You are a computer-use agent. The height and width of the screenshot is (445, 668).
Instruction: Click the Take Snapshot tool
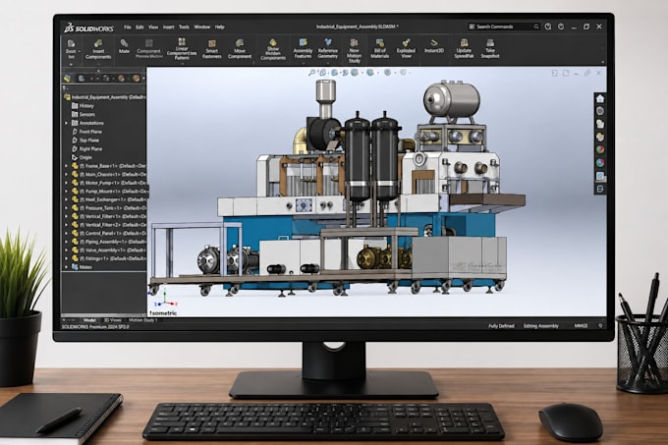tap(490, 48)
